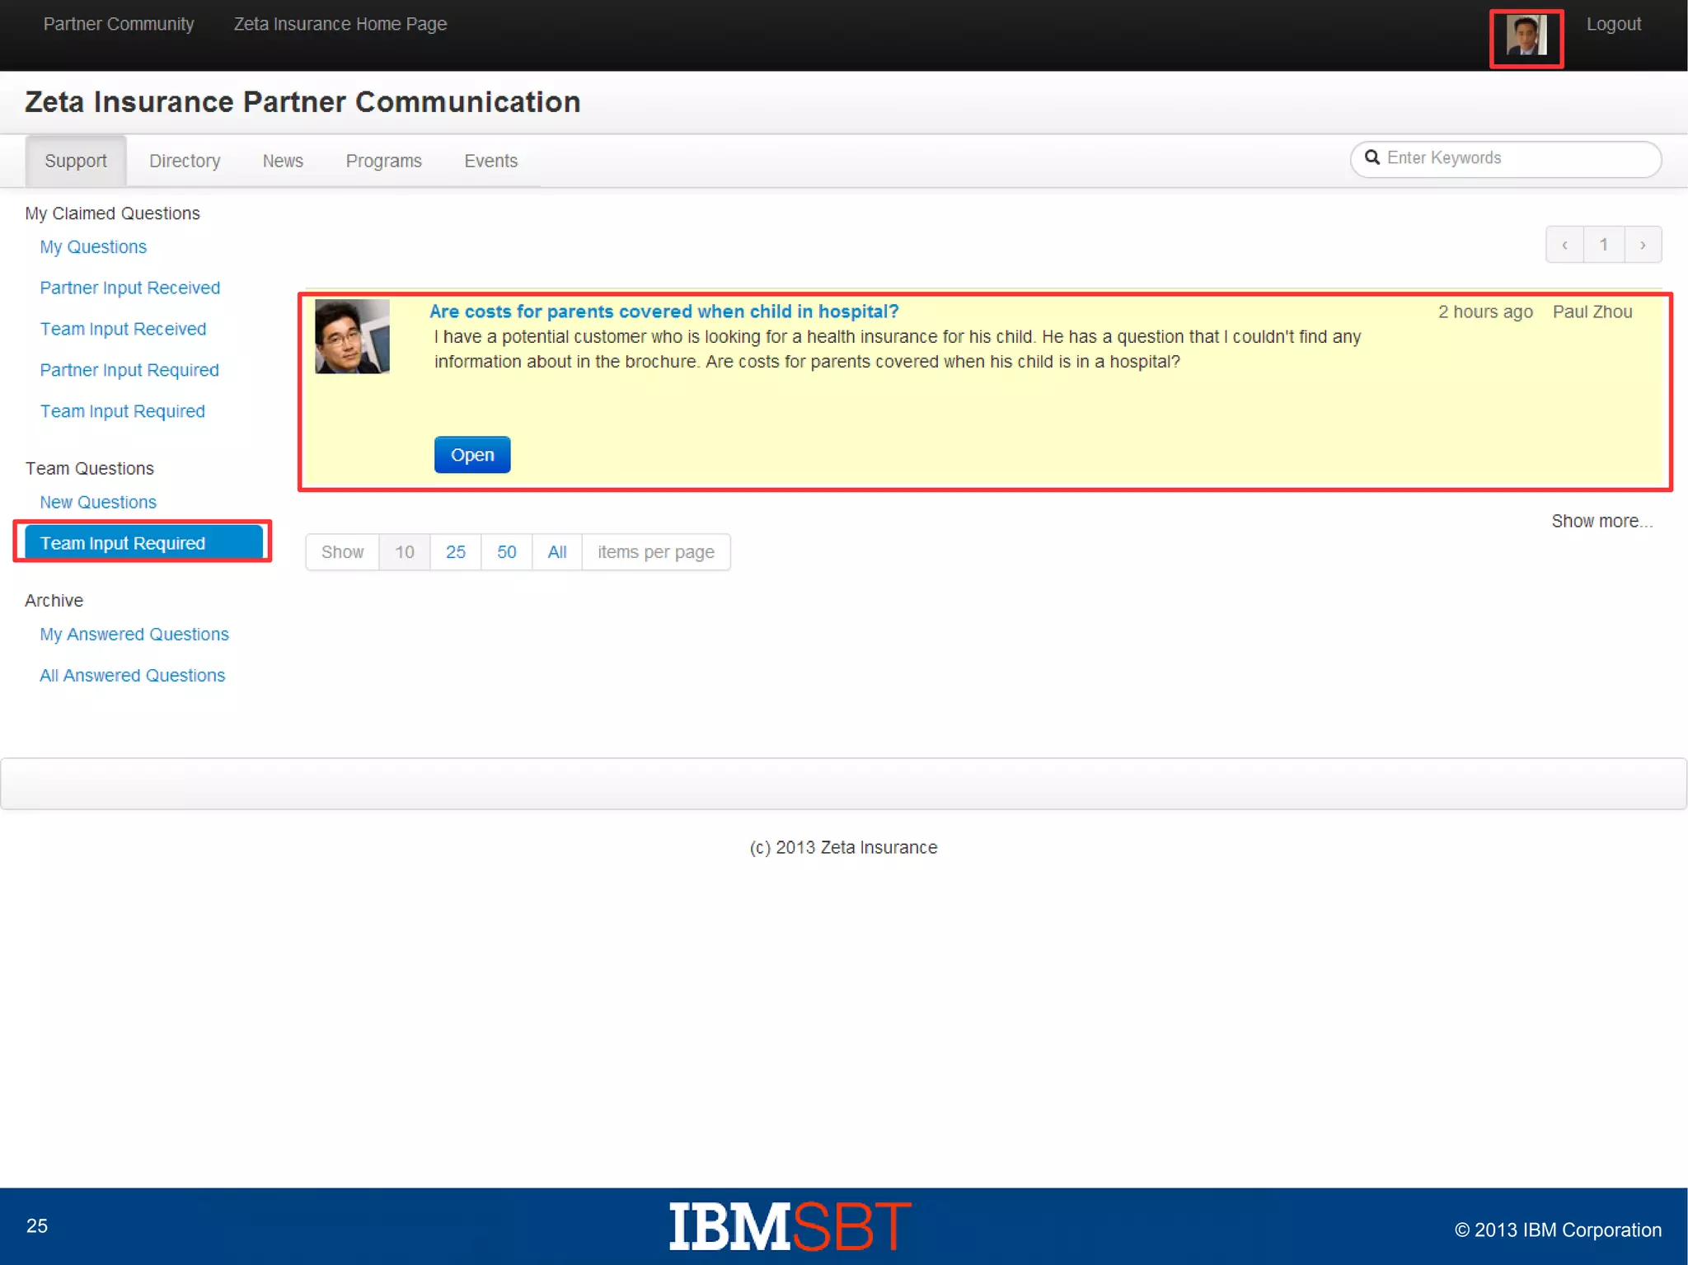
Task: Open My Questions in sidebar
Action: coord(93,247)
